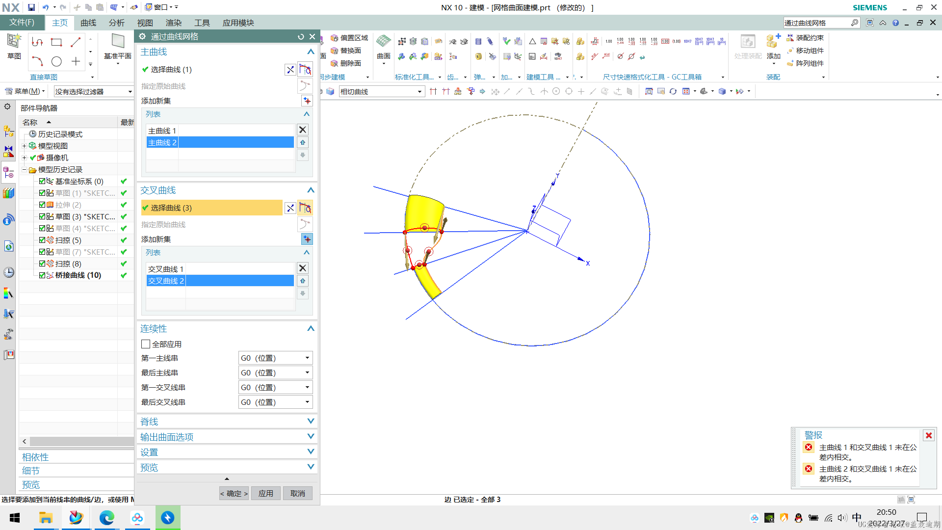Click the Save icon in title bar
942x530 pixels.
pos(31,7)
